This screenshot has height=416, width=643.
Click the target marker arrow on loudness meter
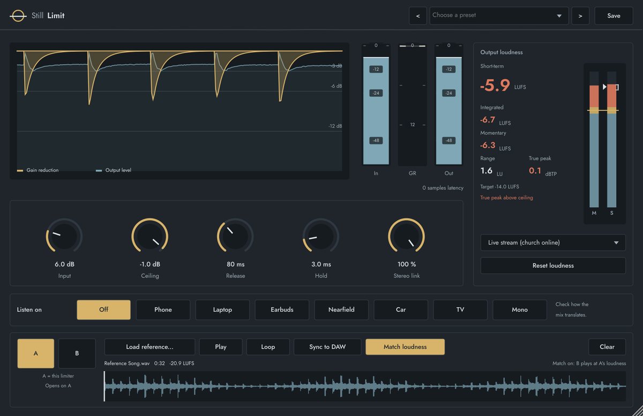(605, 86)
